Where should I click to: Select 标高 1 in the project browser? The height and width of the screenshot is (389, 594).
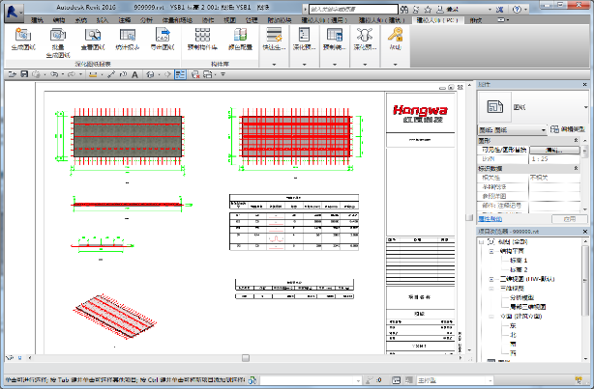point(519,261)
